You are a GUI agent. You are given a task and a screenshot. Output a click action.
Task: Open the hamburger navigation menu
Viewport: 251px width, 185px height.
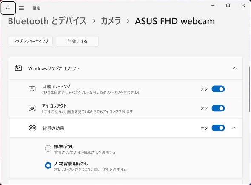tap(21, 8)
